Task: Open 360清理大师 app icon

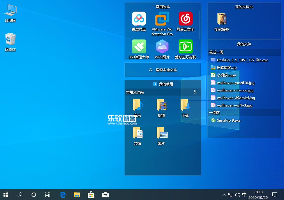Action: coord(139,49)
